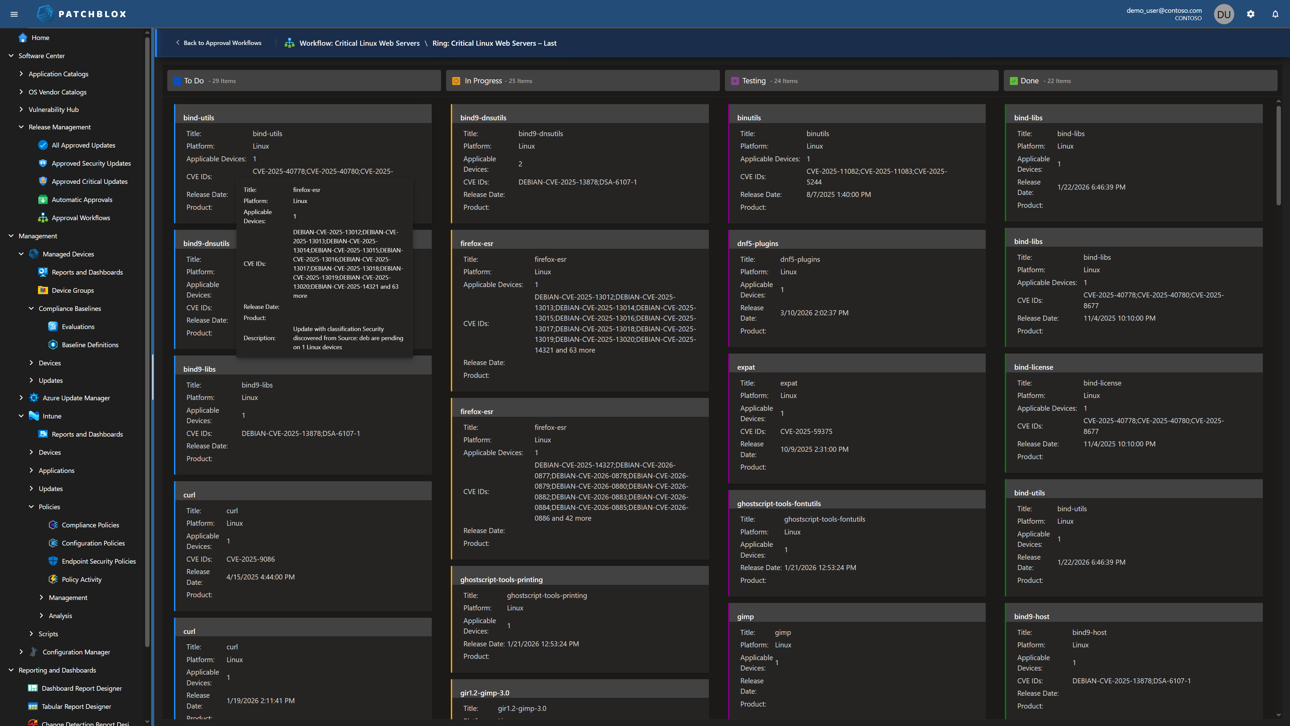Image resolution: width=1290 pixels, height=726 pixels.
Task: Expand the Vulnerability Hub section
Action: (x=21, y=109)
